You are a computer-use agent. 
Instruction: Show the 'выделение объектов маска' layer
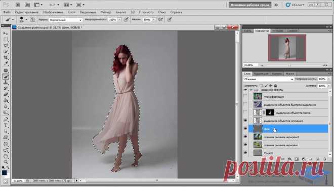pos(245,112)
